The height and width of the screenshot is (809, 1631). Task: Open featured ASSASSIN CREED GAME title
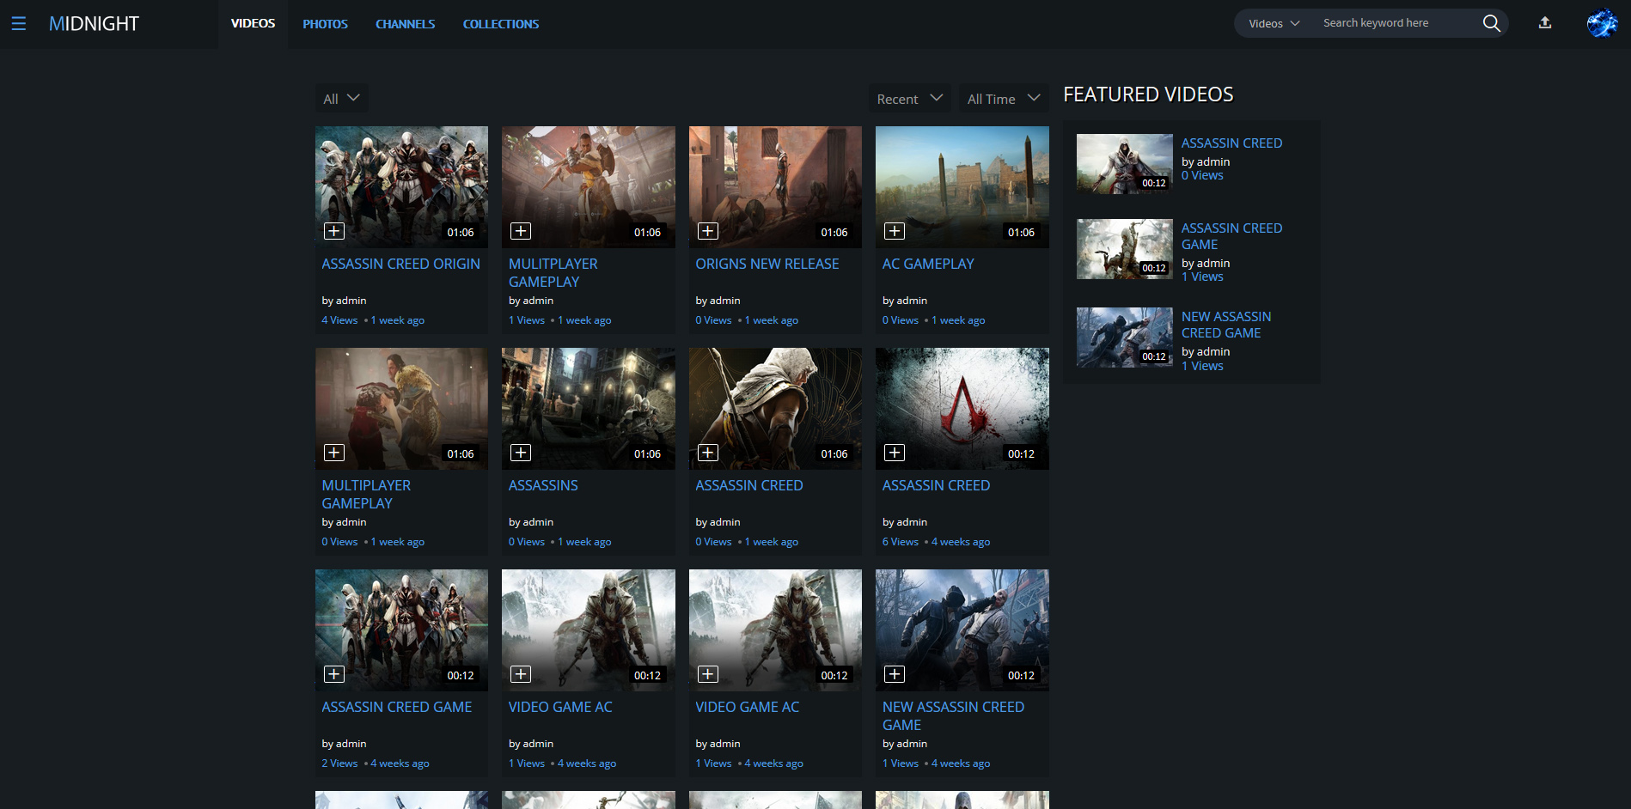tap(1231, 236)
